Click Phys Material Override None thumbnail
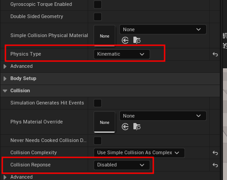Screen dimensions: 227x180 pyautogui.click(x=104, y=122)
